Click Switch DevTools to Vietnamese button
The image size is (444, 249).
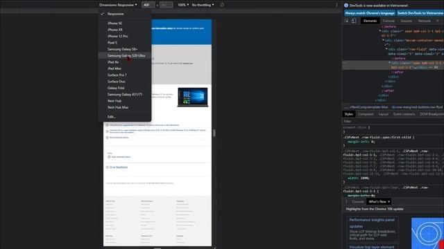tap(420, 13)
